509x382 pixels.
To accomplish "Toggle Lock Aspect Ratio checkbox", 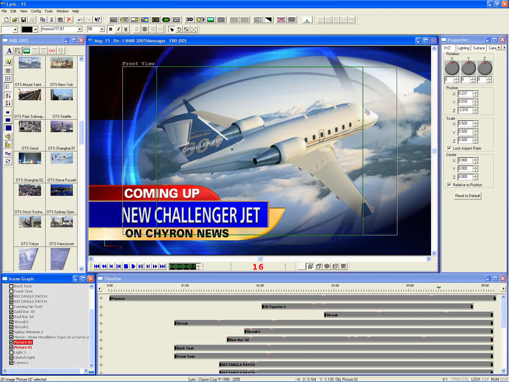I will tap(449, 148).
